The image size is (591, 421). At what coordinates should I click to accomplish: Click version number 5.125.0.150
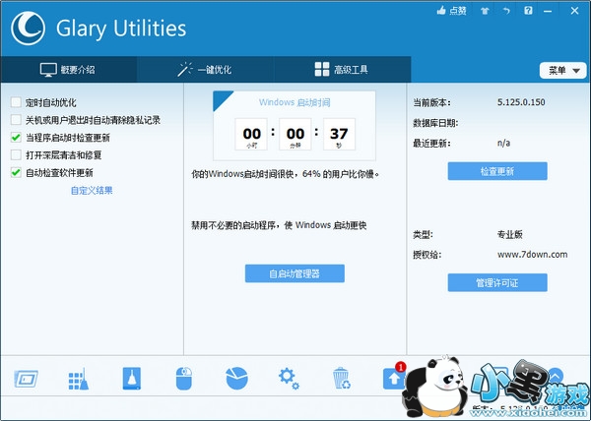pyautogui.click(x=521, y=102)
